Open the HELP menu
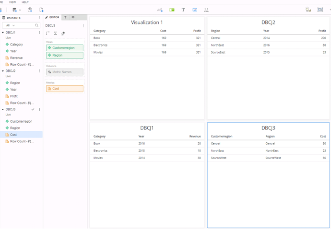This screenshot has height=229, width=331. 25,2
